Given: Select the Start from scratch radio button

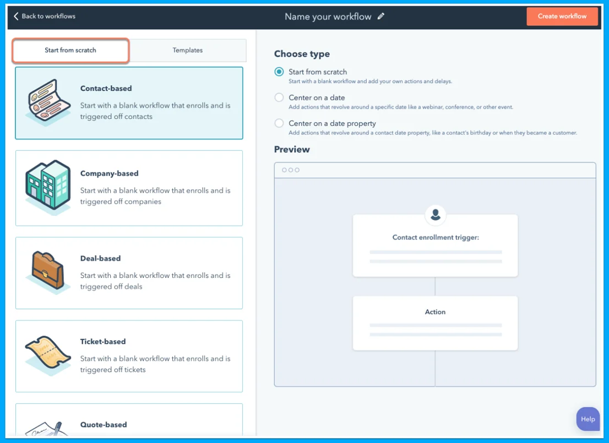Looking at the screenshot, I should click(279, 72).
